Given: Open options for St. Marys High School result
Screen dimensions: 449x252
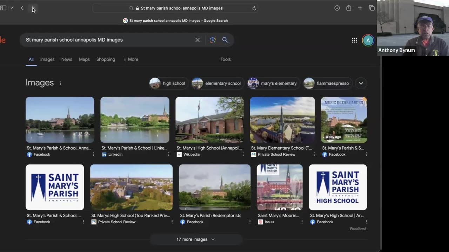Looking at the screenshot, I should pyautogui.click(x=172, y=222).
